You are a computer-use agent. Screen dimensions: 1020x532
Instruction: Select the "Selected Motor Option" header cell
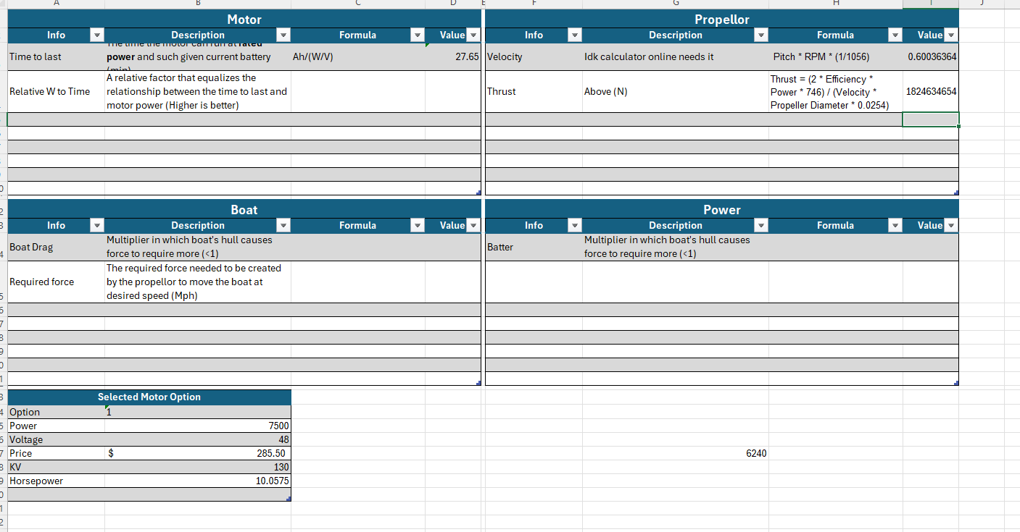(x=149, y=397)
